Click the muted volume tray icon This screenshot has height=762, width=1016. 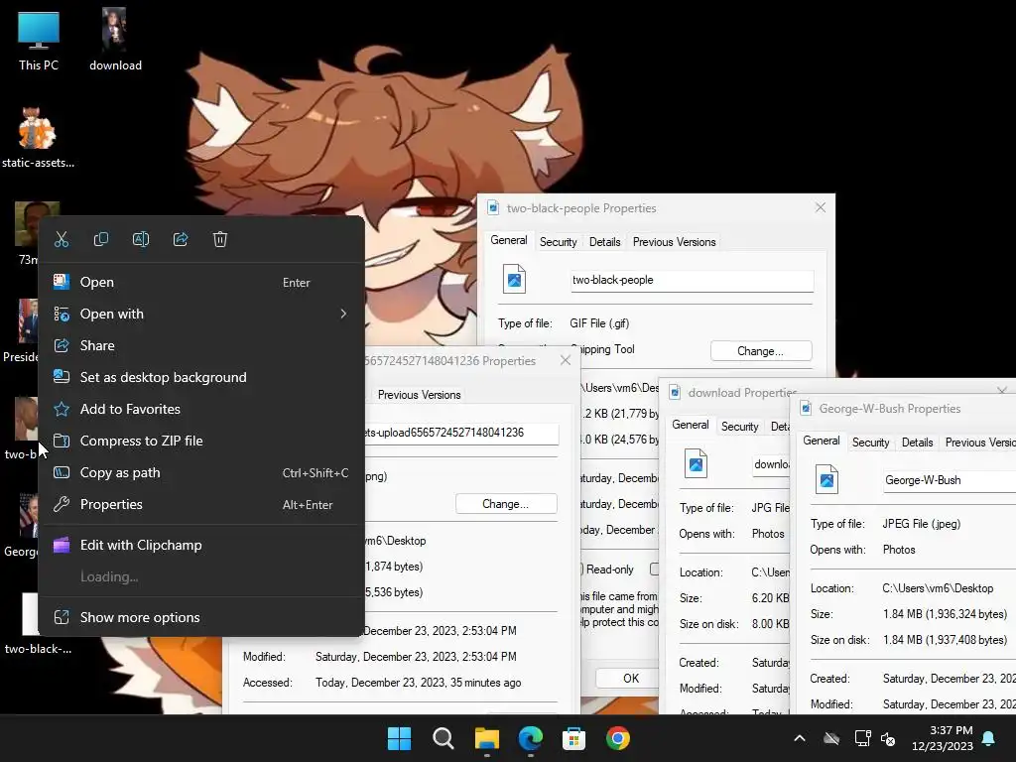(888, 738)
